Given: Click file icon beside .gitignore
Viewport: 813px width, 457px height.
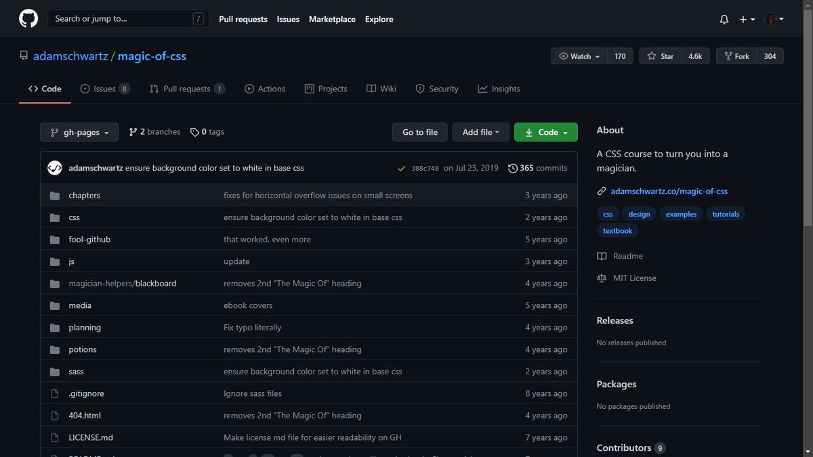Looking at the screenshot, I should [x=55, y=393].
